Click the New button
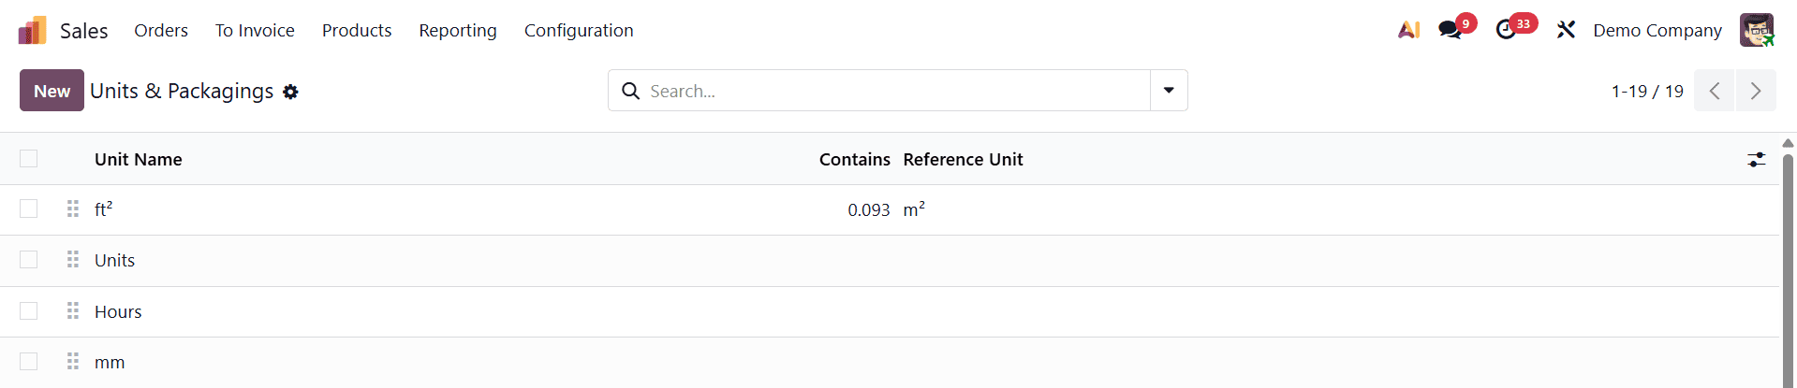The height and width of the screenshot is (388, 1797). point(52,91)
